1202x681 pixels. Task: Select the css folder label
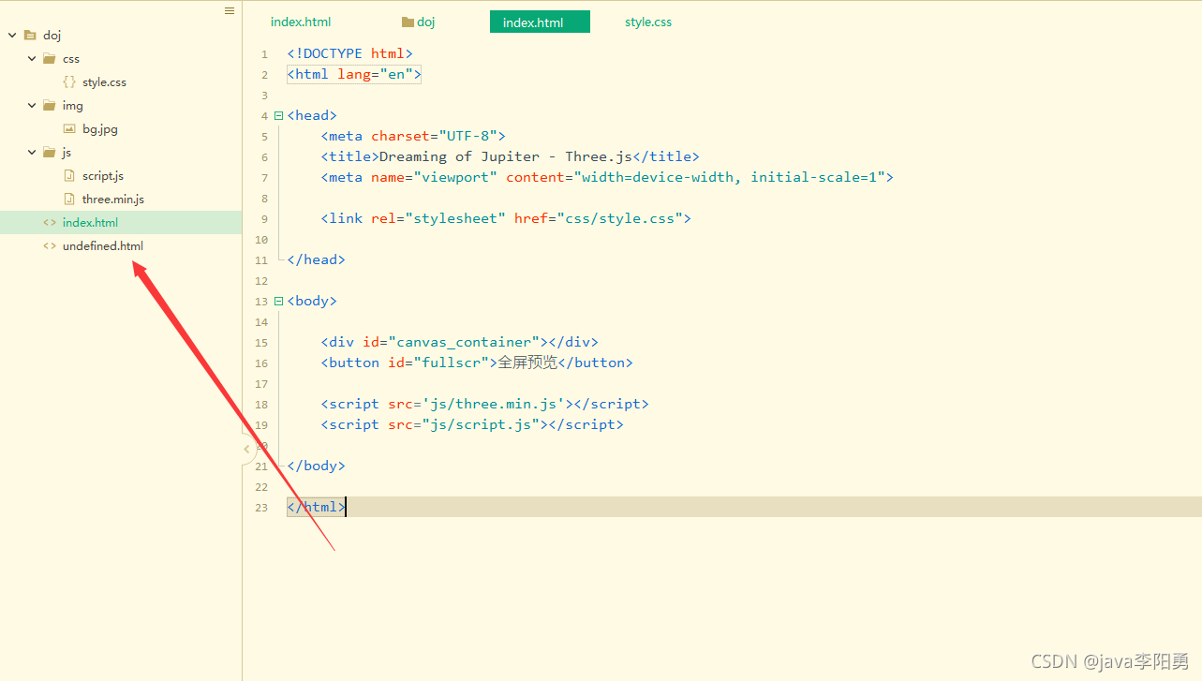click(71, 59)
